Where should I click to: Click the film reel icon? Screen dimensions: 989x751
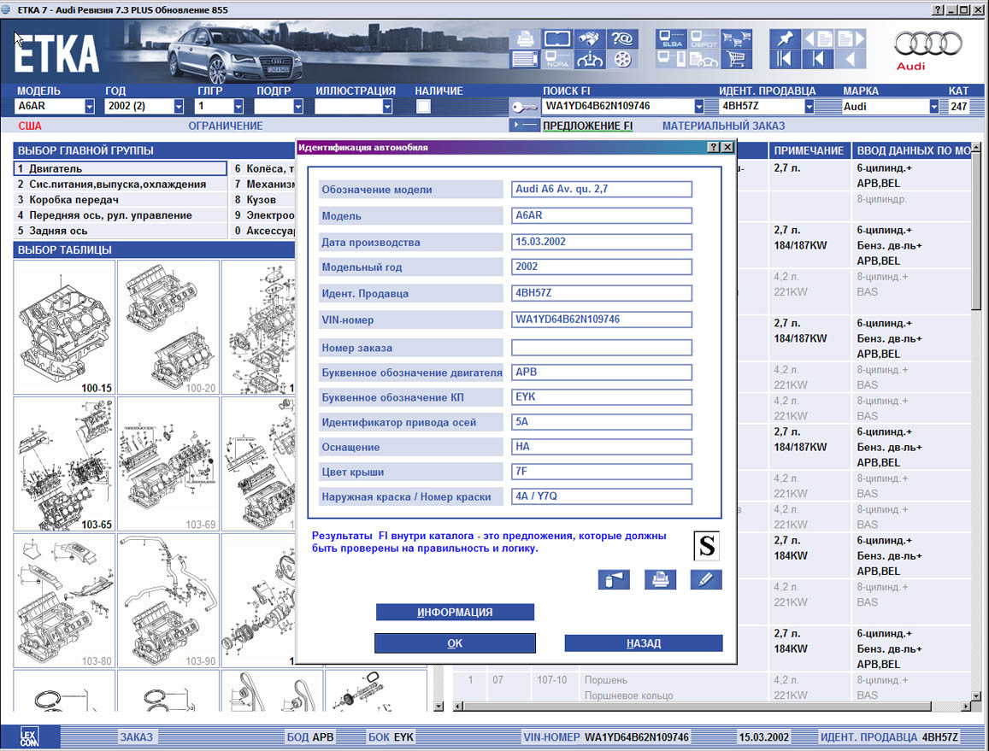[x=623, y=60]
